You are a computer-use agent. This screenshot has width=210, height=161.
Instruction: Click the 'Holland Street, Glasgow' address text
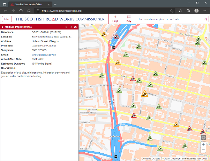point(45,41)
